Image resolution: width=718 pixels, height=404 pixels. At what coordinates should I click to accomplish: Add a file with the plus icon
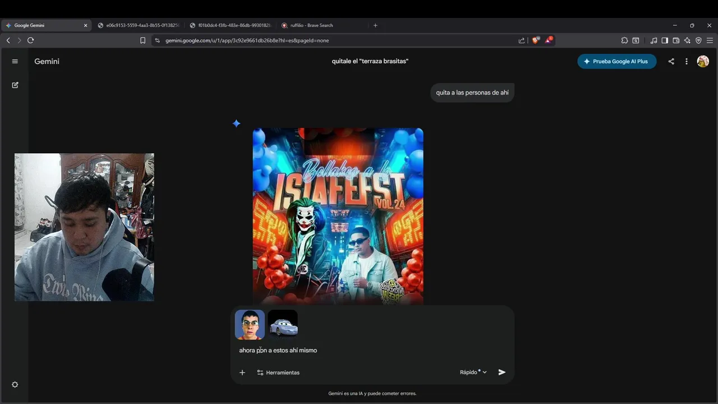tap(242, 373)
